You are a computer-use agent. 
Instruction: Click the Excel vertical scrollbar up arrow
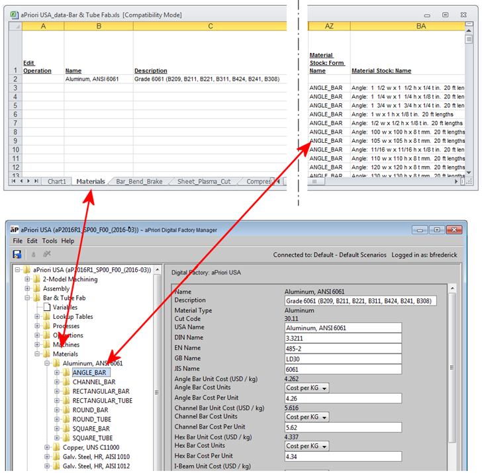[469, 30]
